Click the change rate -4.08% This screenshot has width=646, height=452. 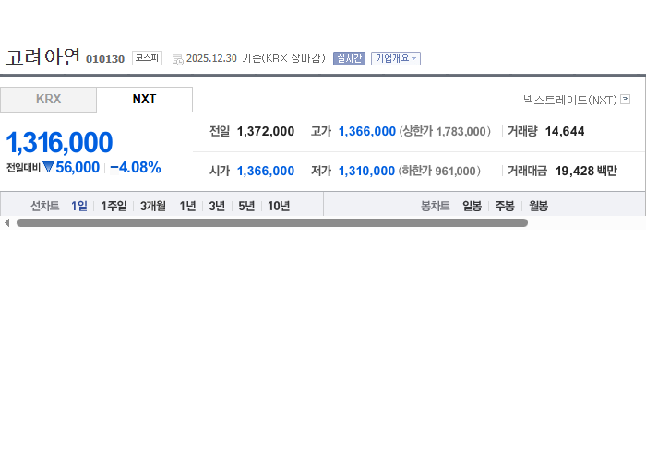point(136,168)
